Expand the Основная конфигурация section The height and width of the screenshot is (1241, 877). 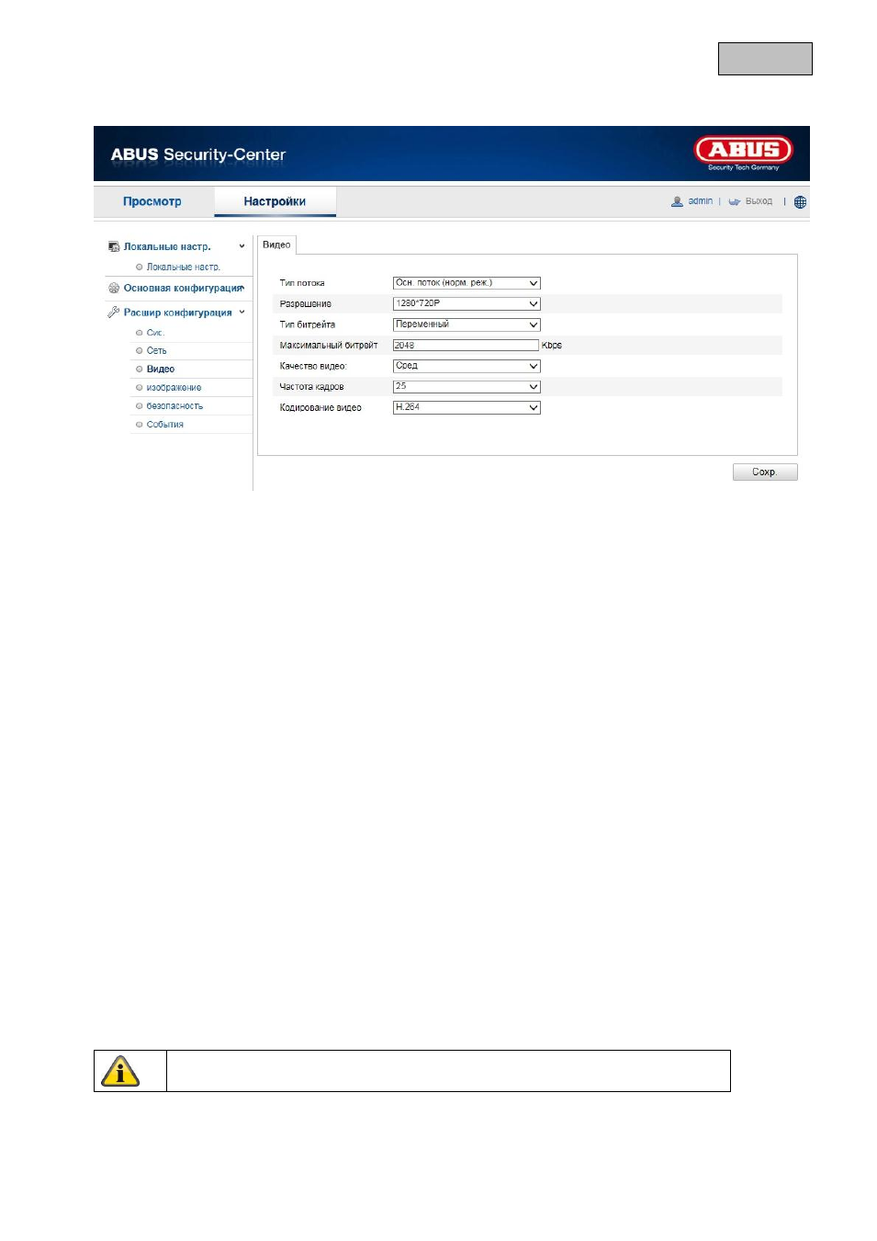[x=184, y=288]
